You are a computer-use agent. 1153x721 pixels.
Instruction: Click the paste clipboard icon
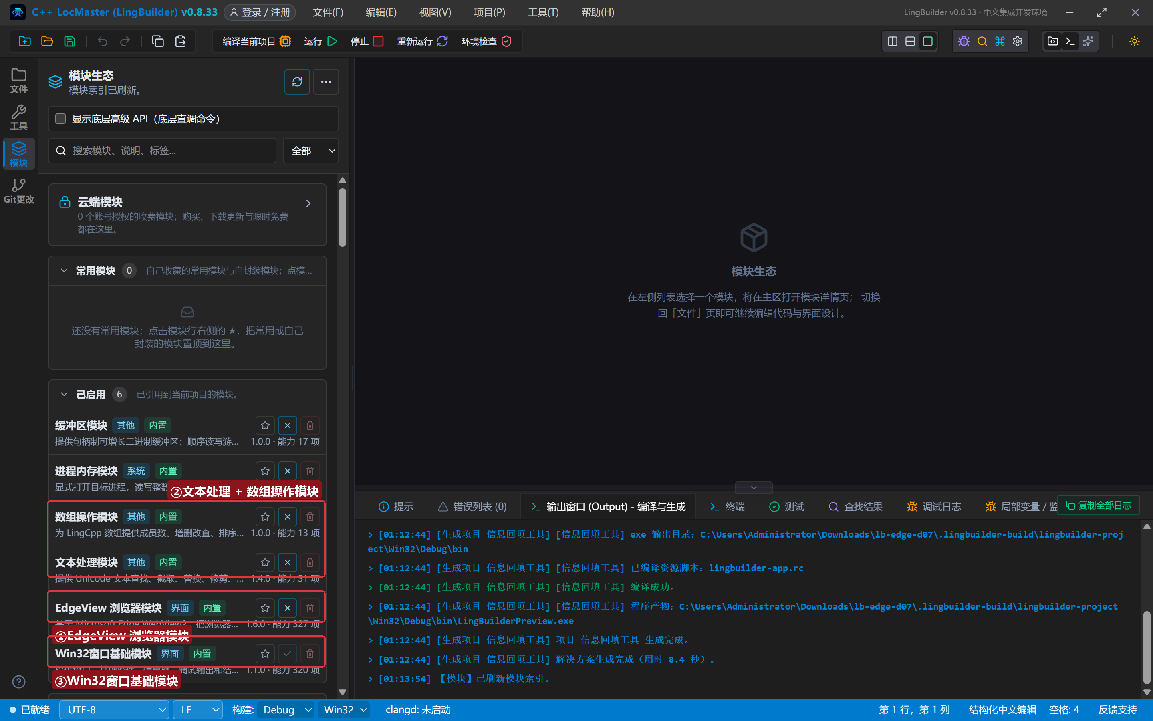180,42
